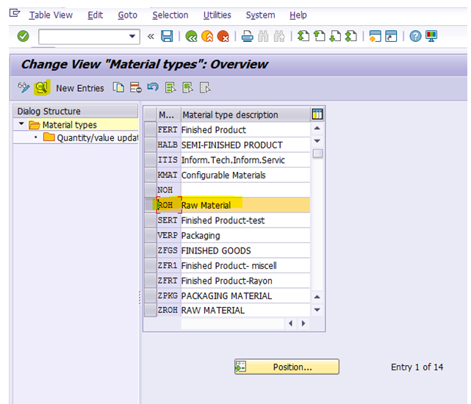
Task: Collapse the command field with double chevron
Action: click(x=151, y=37)
